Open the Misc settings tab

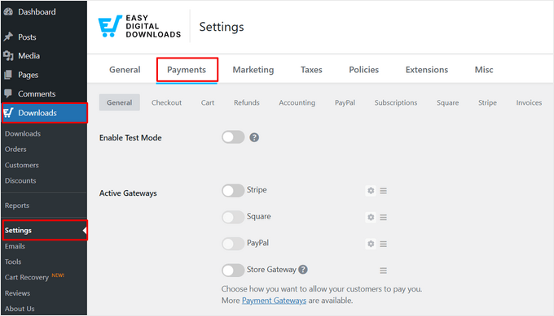(484, 70)
